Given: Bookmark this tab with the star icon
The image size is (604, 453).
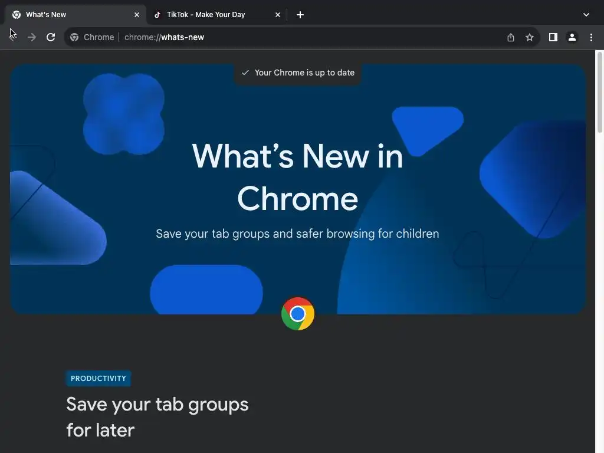Looking at the screenshot, I should [530, 37].
